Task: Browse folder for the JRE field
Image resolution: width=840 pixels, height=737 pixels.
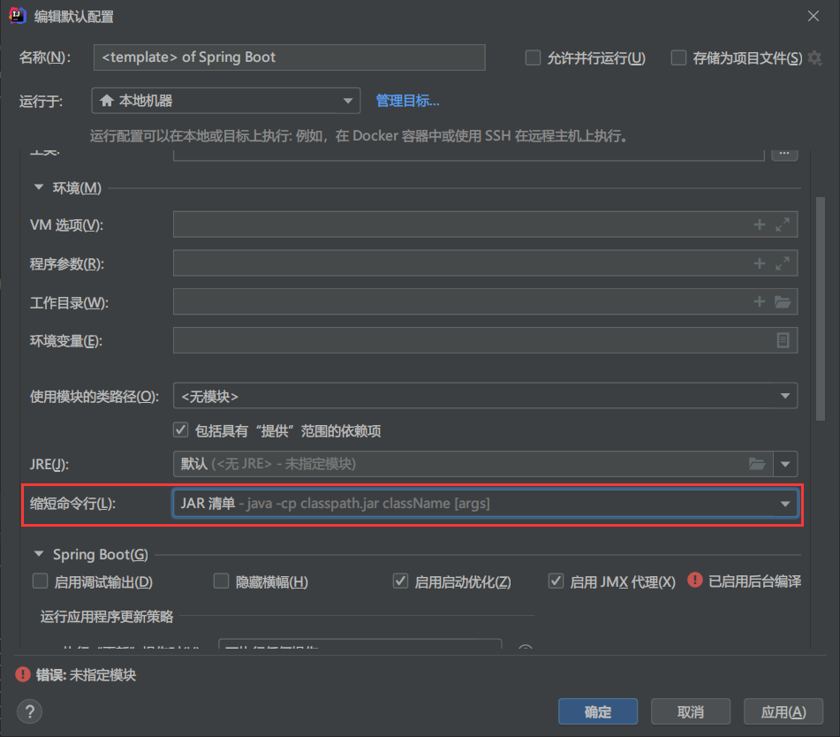Action: [x=756, y=464]
